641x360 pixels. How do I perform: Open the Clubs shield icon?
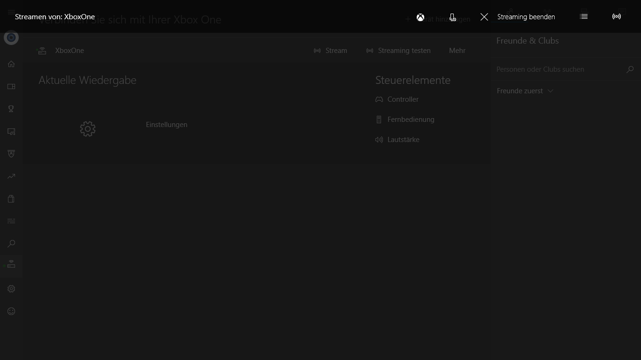(11, 154)
